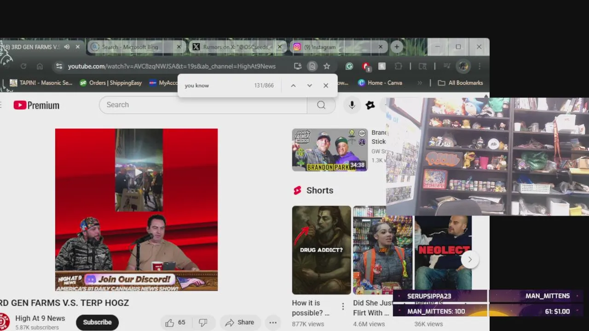Subscribe to High At 9 News

pyautogui.click(x=97, y=322)
